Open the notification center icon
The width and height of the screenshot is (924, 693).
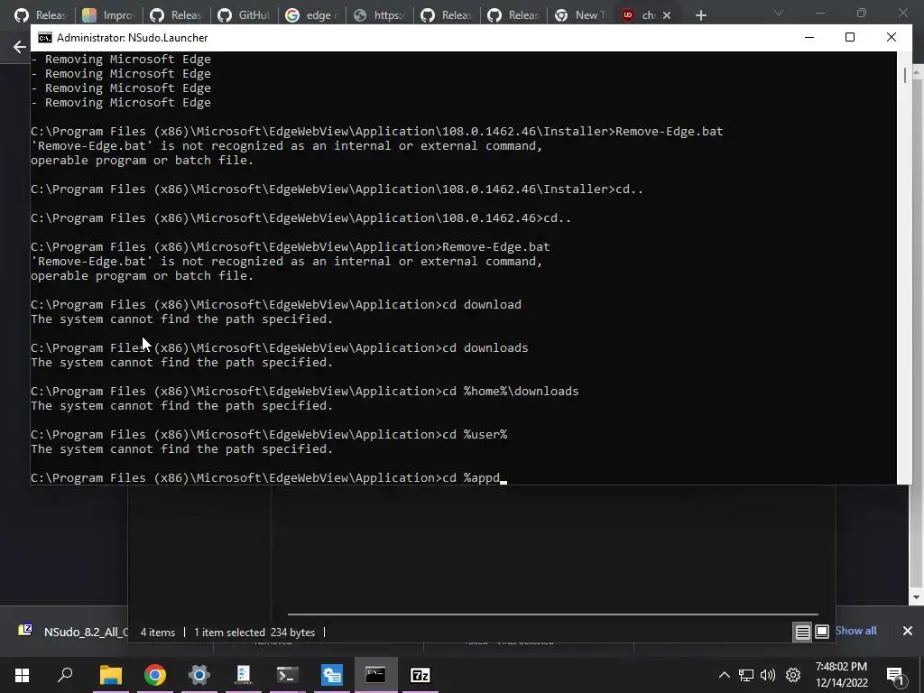pyautogui.click(x=895, y=675)
